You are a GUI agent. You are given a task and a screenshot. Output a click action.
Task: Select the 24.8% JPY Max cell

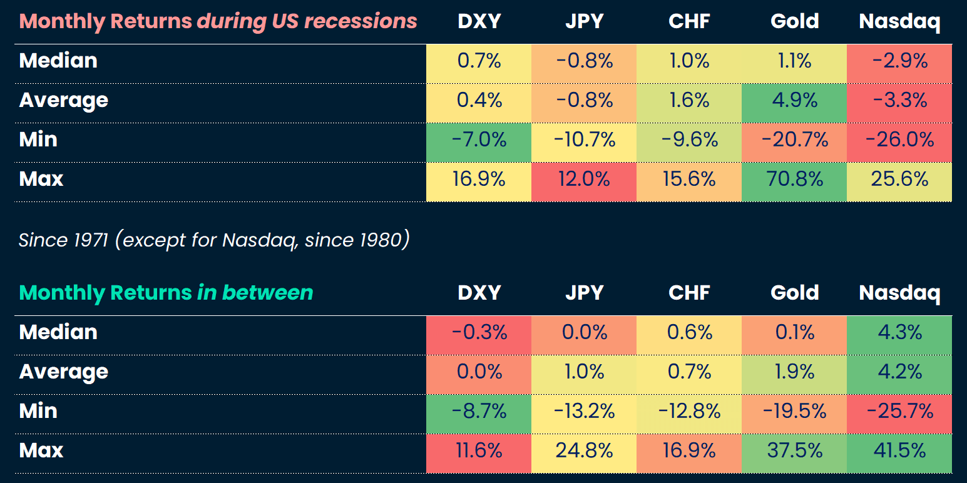pyautogui.click(x=584, y=450)
